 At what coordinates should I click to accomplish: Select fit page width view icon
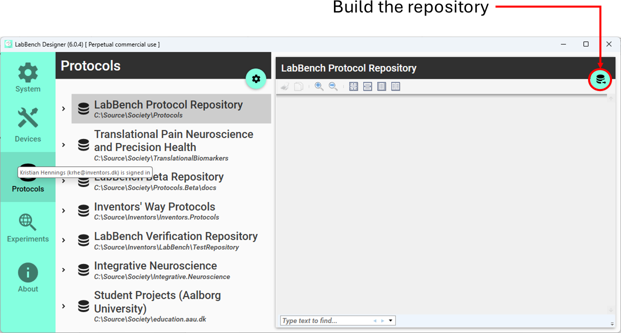(367, 86)
